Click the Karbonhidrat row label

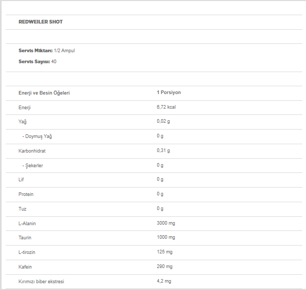[32, 151]
